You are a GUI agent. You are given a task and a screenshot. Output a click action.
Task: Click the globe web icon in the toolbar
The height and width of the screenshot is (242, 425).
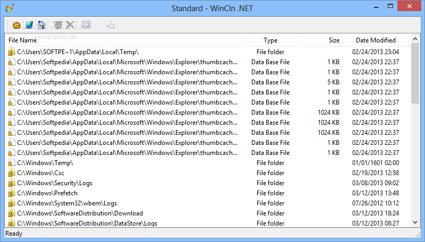[x=29, y=25]
